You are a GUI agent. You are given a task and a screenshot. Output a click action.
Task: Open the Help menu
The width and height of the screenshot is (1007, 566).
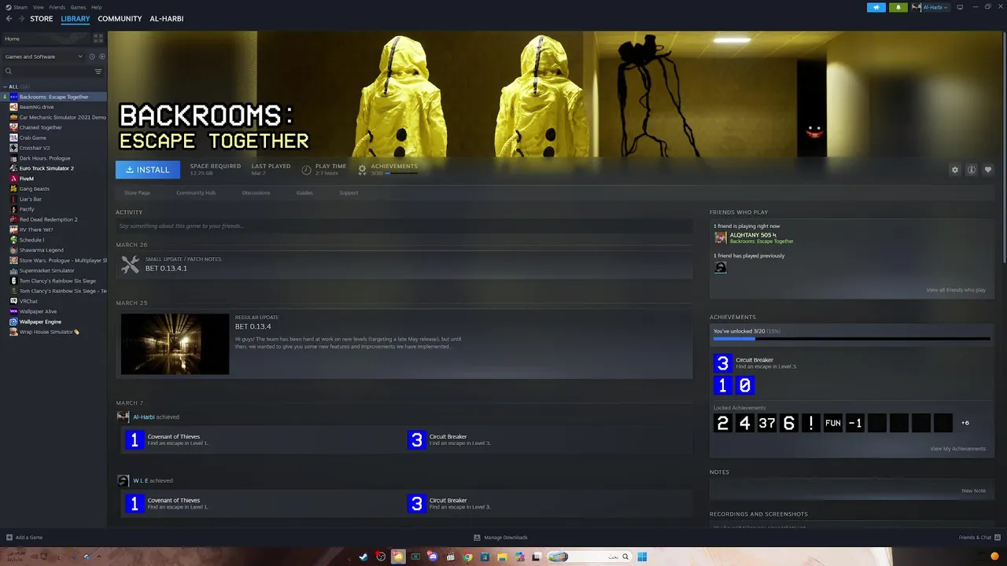point(96,7)
